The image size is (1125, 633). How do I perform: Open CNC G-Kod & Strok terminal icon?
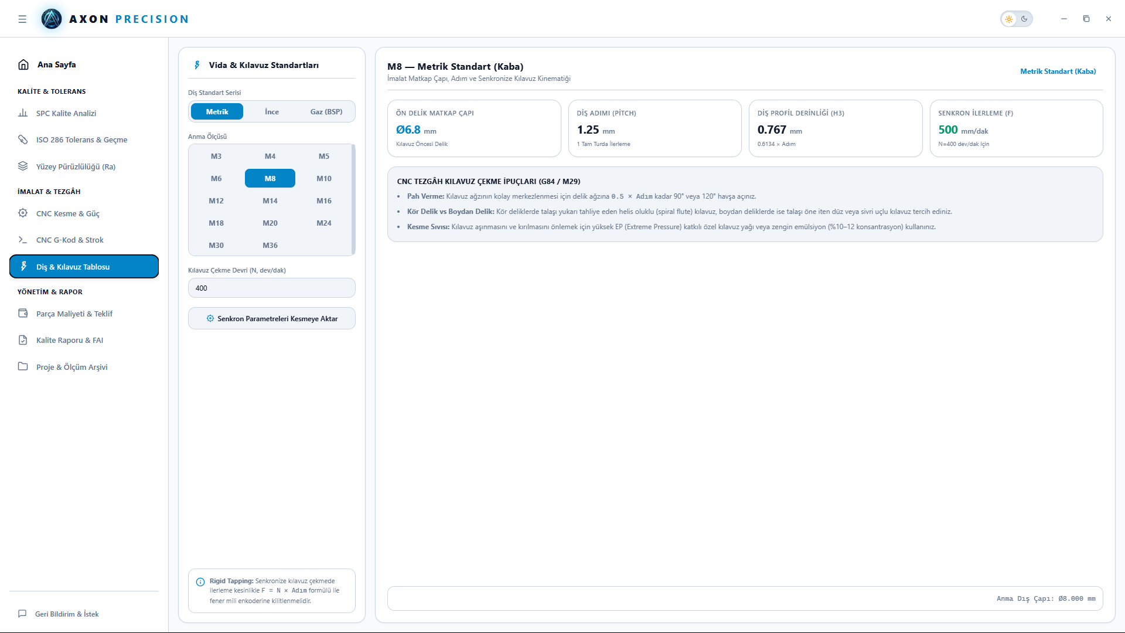pos(23,240)
